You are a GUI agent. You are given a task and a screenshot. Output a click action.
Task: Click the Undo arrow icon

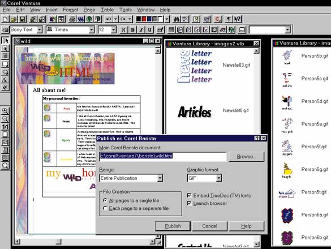tap(109, 19)
